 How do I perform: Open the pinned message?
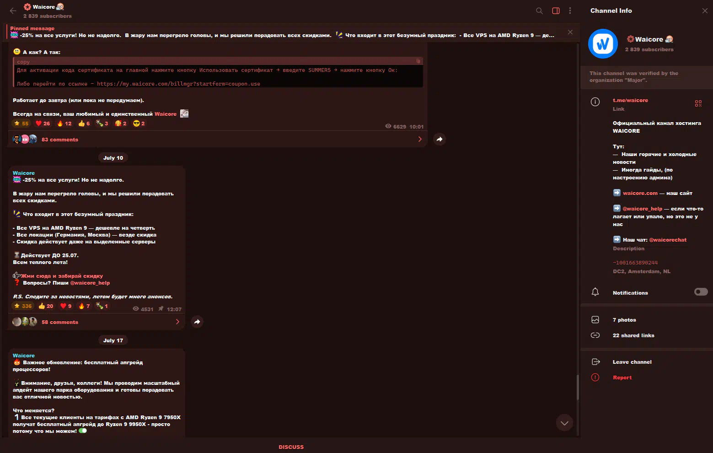pos(282,32)
